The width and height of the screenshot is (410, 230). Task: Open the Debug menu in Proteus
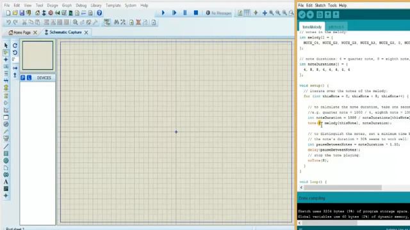[x=81, y=5]
